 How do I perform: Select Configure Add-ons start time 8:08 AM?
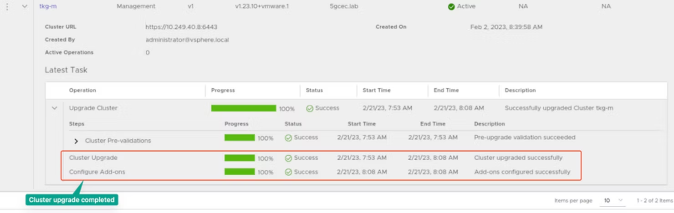pos(362,172)
